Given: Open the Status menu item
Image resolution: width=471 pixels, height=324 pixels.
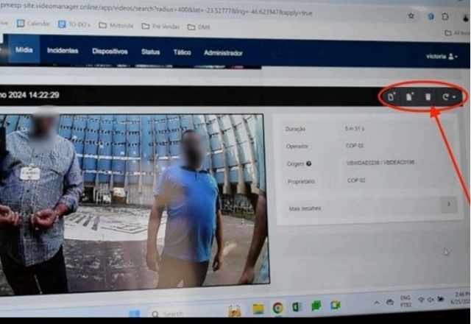Looking at the screenshot, I should point(150,52).
